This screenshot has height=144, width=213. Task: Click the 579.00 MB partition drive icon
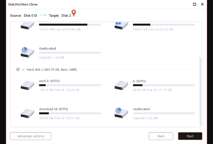pos(27,26)
